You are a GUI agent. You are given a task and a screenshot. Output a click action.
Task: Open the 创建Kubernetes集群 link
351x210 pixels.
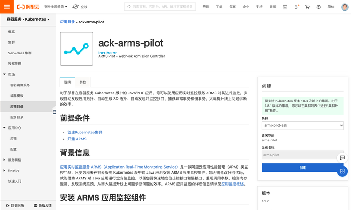85,132
